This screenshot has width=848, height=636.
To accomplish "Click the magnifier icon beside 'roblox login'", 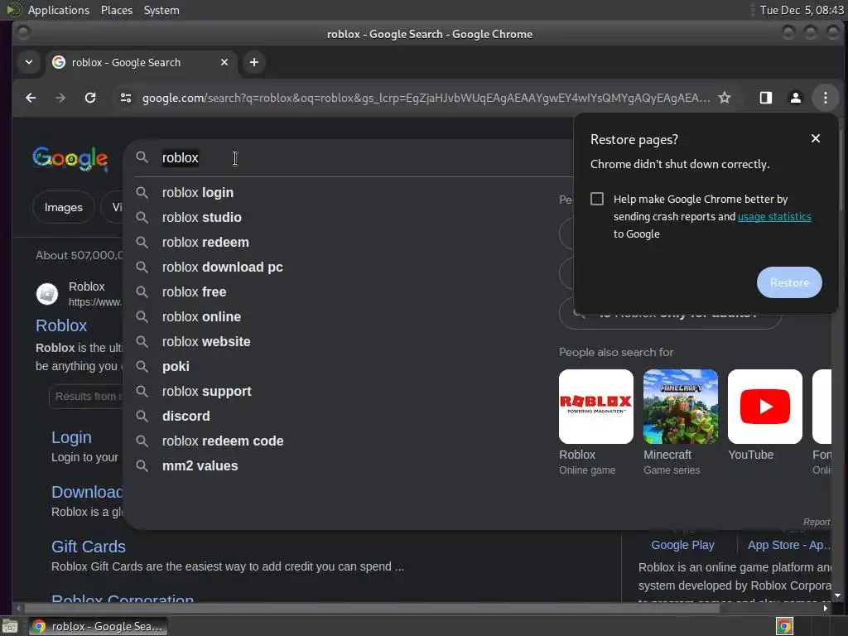I will [x=142, y=192].
